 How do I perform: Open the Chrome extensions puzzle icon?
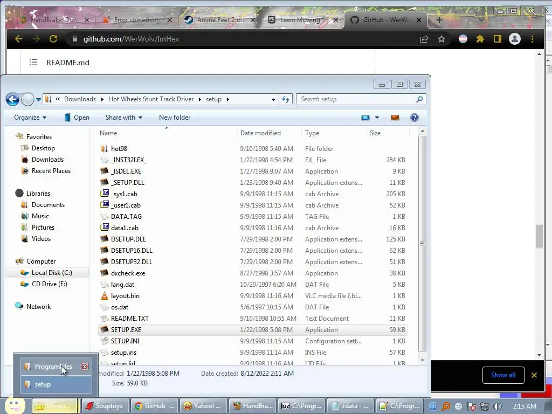point(480,39)
